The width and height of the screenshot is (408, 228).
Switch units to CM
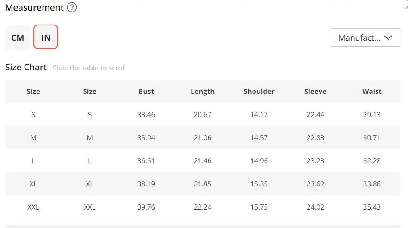[18, 37]
